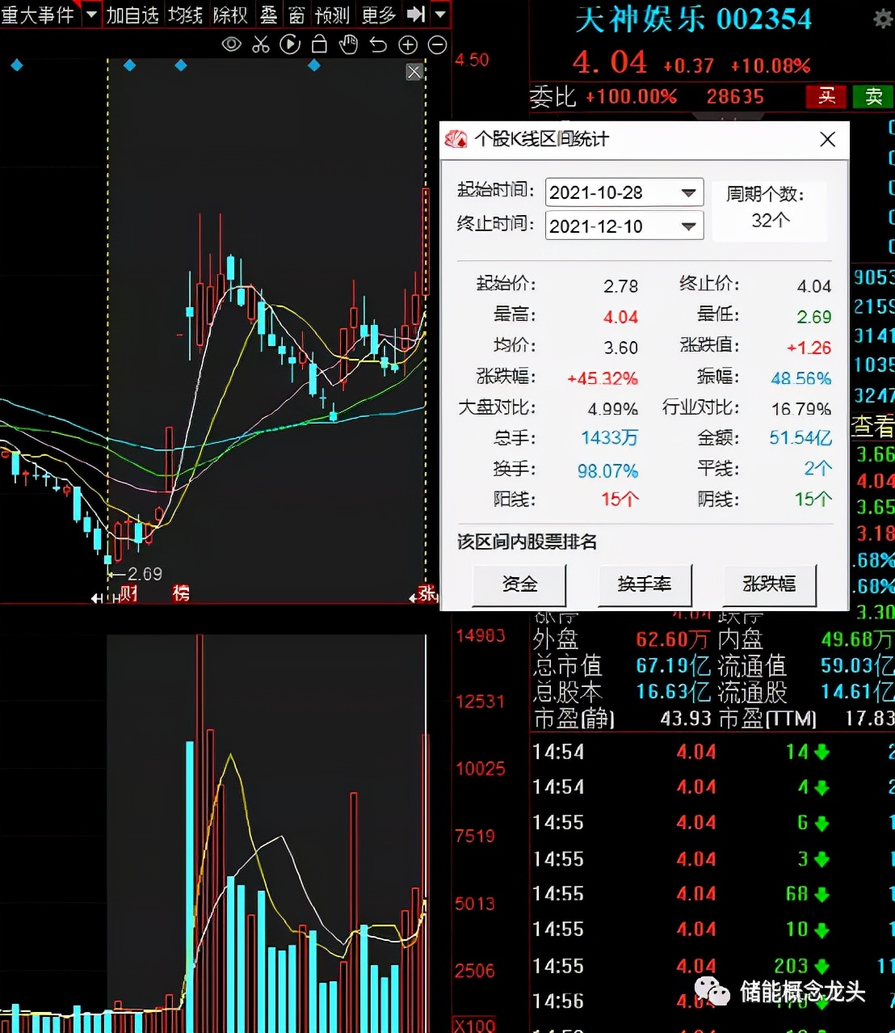895x1033 pixels.
Task: Expand the 终止时间 end date dropdown
Action: click(688, 226)
